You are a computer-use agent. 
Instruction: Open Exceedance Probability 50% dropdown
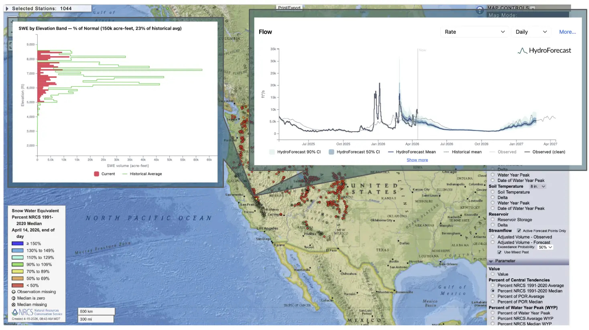(545, 247)
